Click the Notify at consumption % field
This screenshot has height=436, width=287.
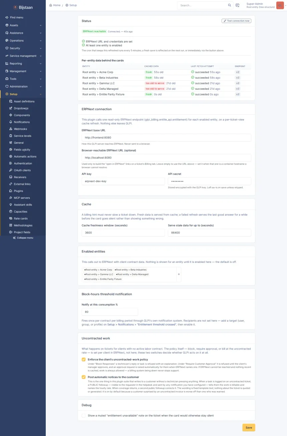[110, 312]
